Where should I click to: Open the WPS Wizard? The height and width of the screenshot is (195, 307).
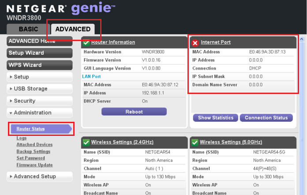click(40, 65)
